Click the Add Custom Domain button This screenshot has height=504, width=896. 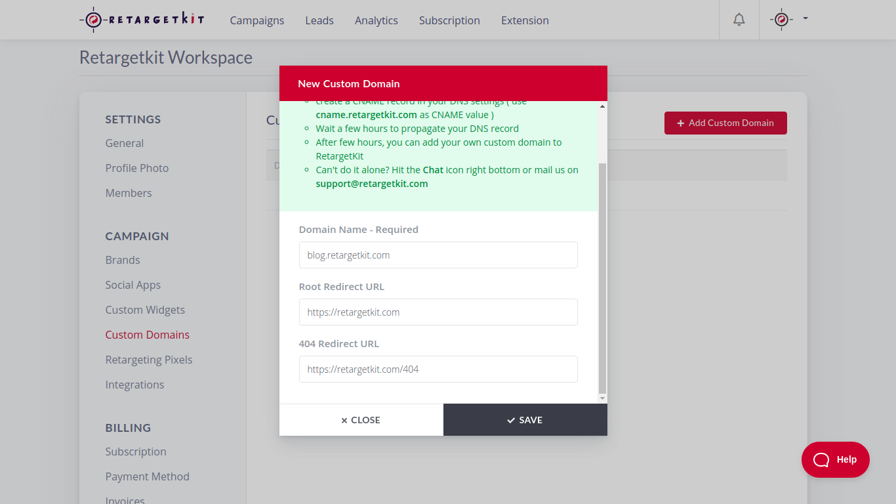click(x=725, y=123)
